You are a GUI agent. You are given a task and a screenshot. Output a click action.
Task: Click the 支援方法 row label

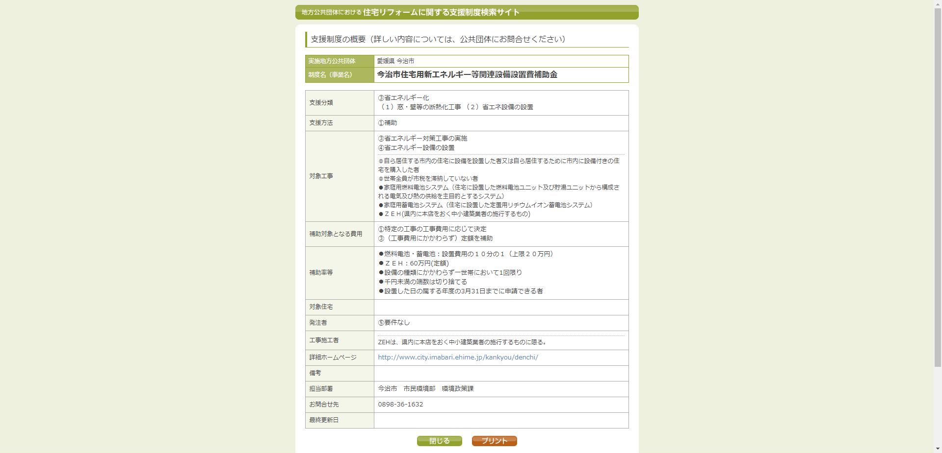pyautogui.click(x=321, y=123)
